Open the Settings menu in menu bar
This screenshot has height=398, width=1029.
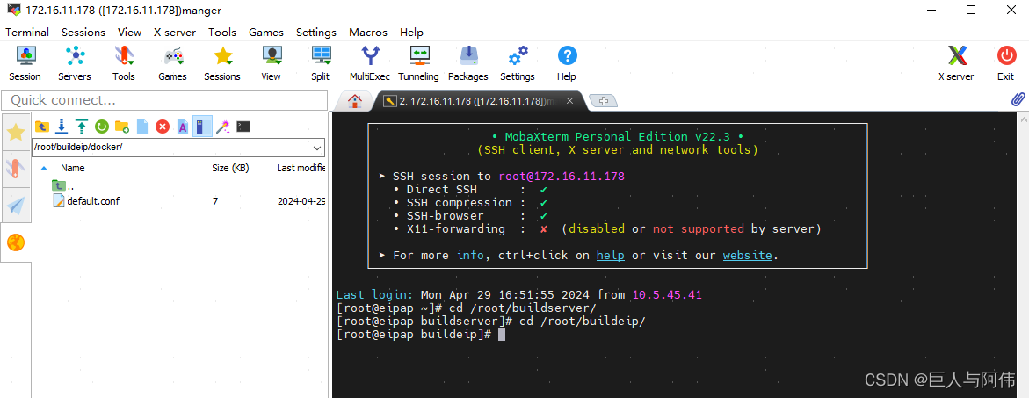(315, 33)
